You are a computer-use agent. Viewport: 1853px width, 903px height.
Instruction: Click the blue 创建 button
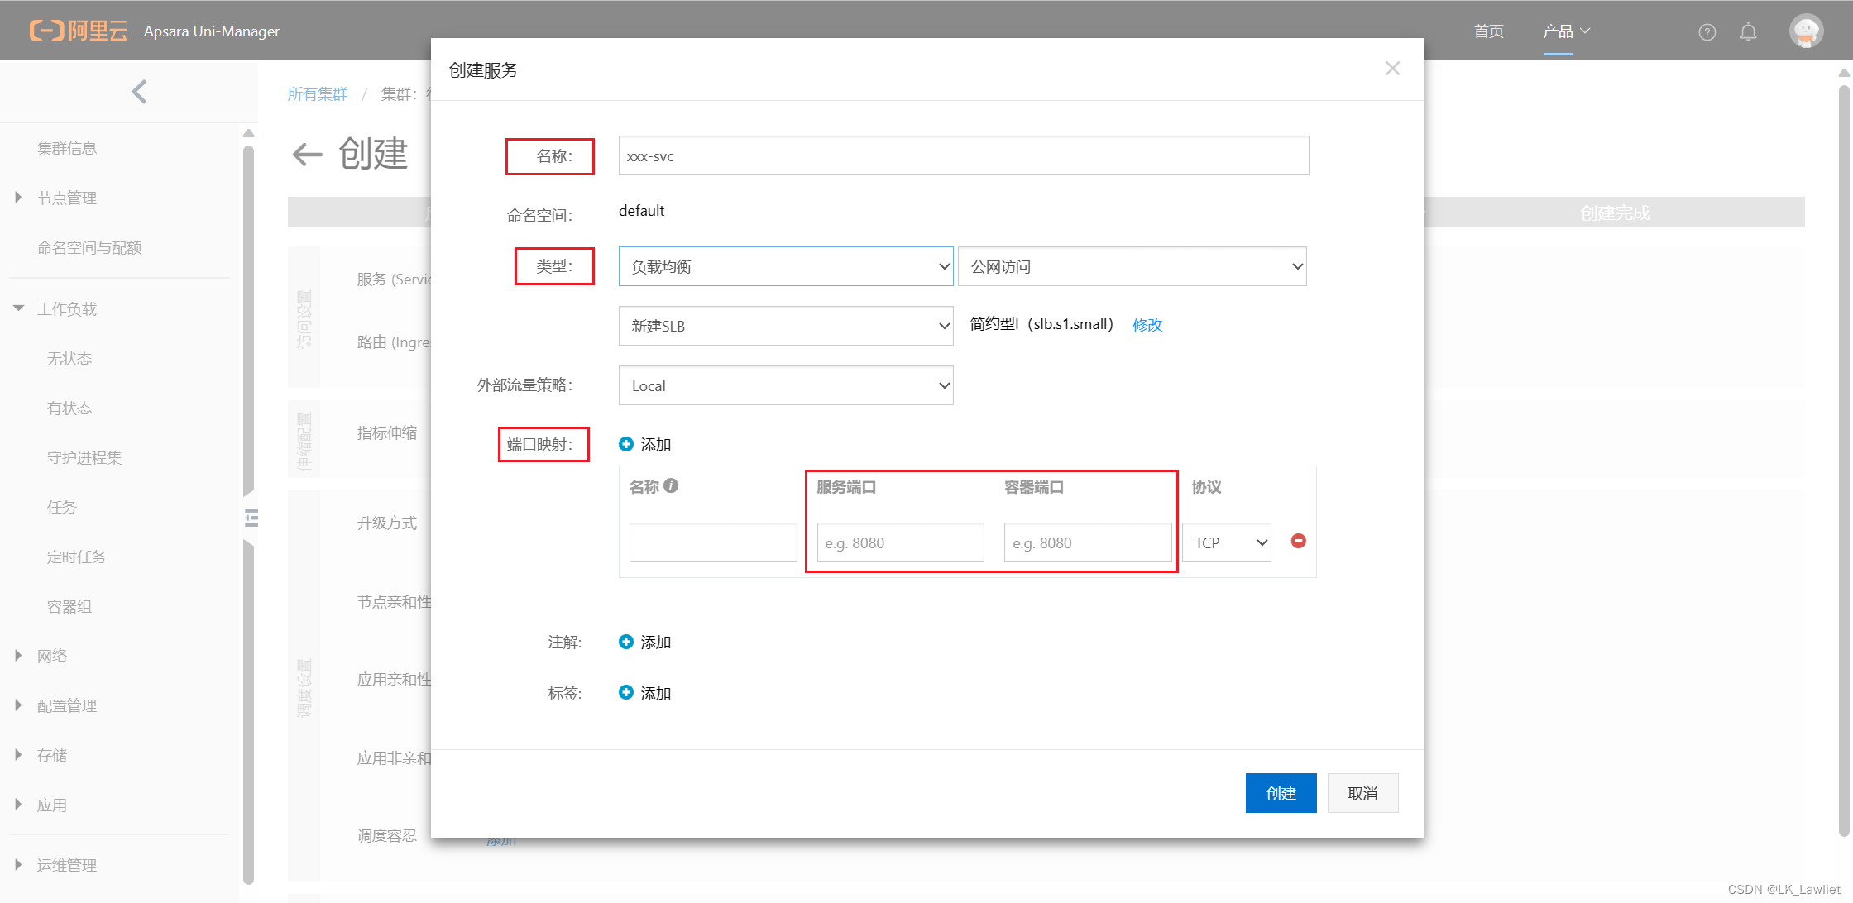[x=1281, y=793]
